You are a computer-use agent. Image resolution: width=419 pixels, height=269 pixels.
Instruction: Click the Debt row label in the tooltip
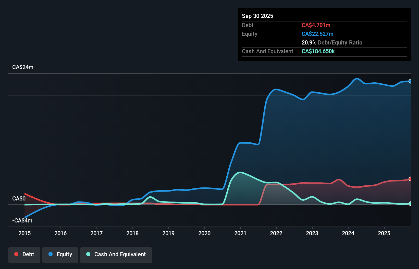(248, 25)
